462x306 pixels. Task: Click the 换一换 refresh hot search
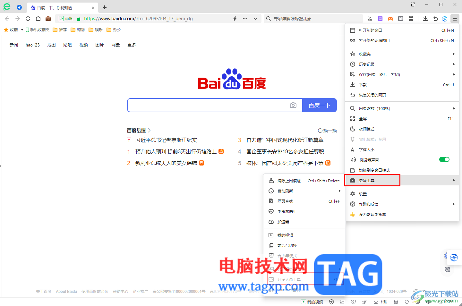pos(327,131)
